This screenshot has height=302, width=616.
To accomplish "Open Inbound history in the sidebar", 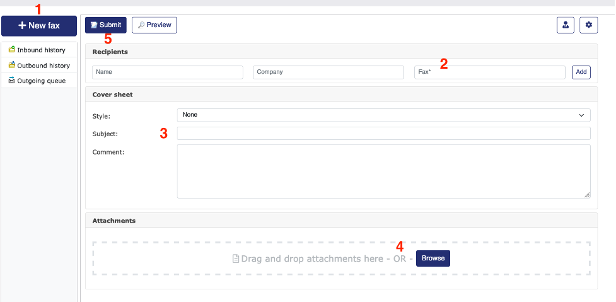I will click(40, 50).
